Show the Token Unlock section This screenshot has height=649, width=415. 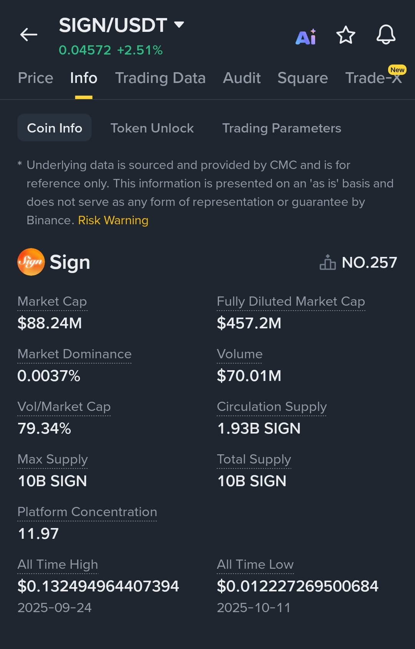(152, 128)
